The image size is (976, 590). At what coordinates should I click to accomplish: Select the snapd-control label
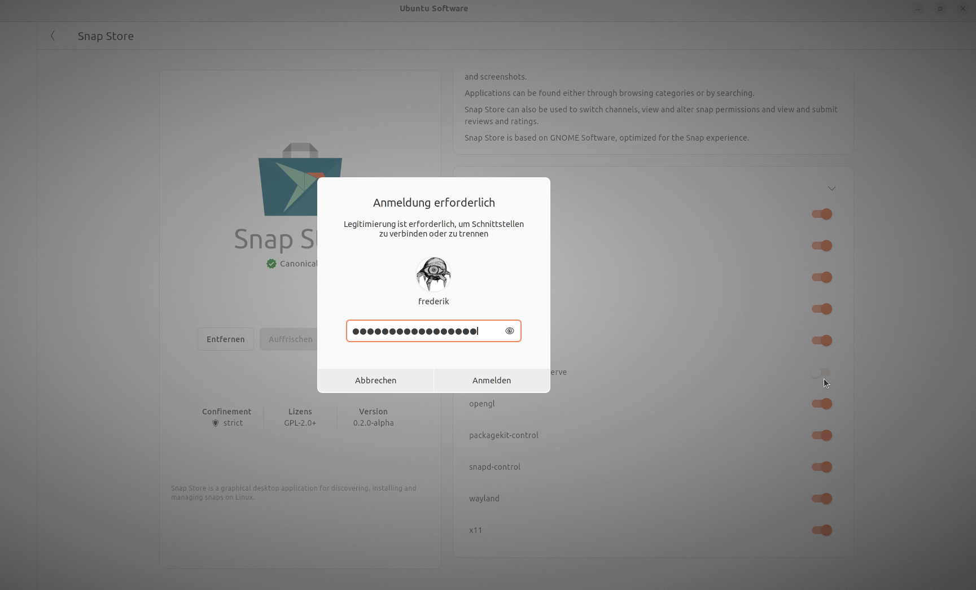(494, 467)
